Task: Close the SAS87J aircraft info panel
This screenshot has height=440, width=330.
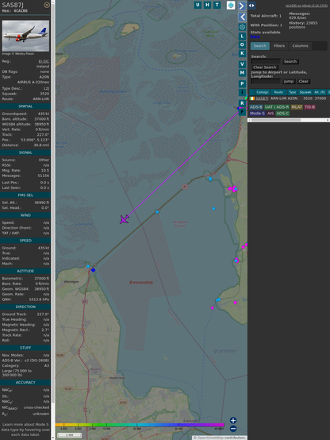Action: pyautogui.click(x=47, y=5)
